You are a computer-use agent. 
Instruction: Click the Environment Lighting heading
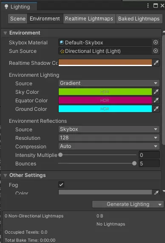pyautogui.click(x=34, y=75)
